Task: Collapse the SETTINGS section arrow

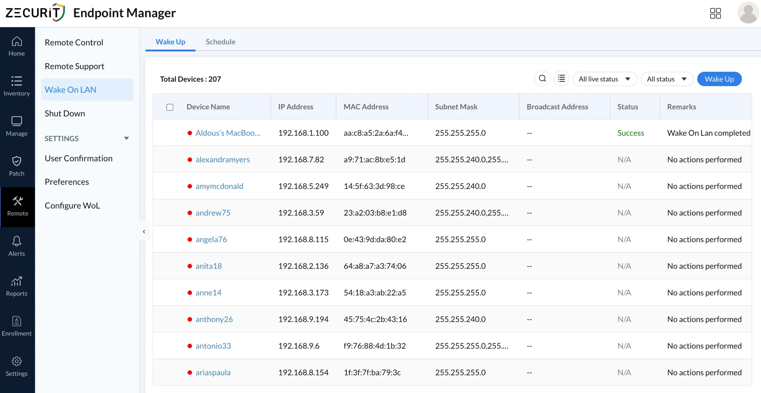Action: pos(126,138)
